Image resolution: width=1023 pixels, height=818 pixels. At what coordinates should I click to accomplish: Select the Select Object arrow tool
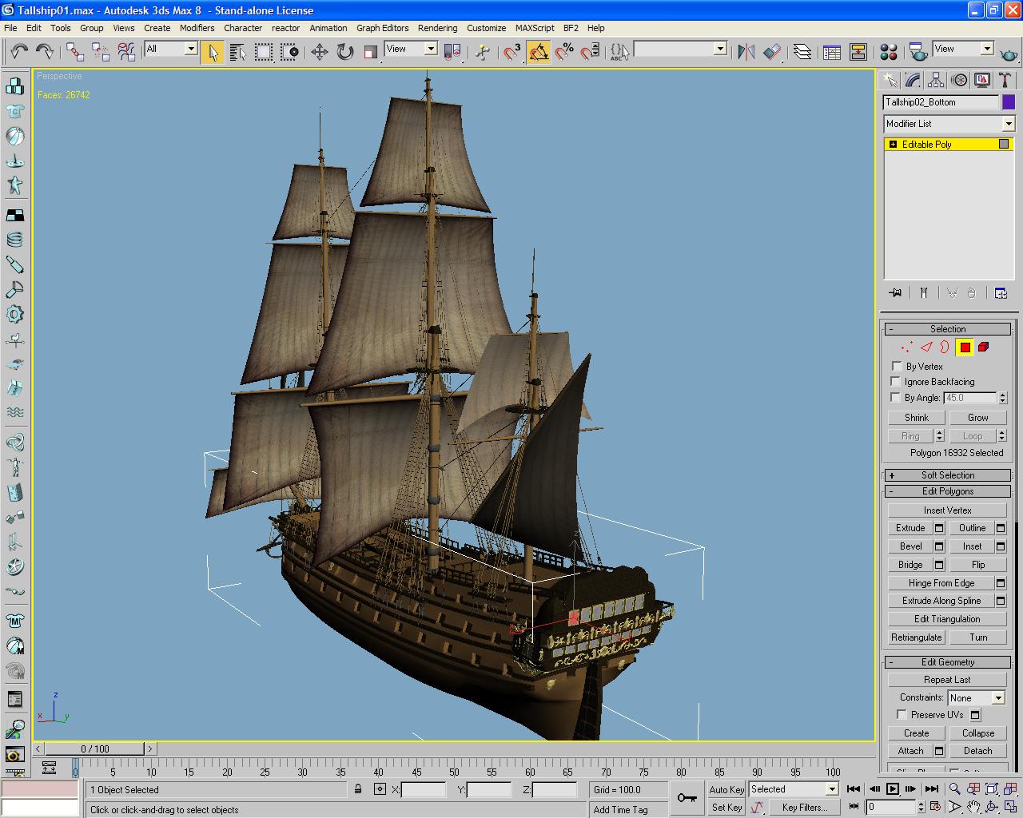tap(213, 52)
